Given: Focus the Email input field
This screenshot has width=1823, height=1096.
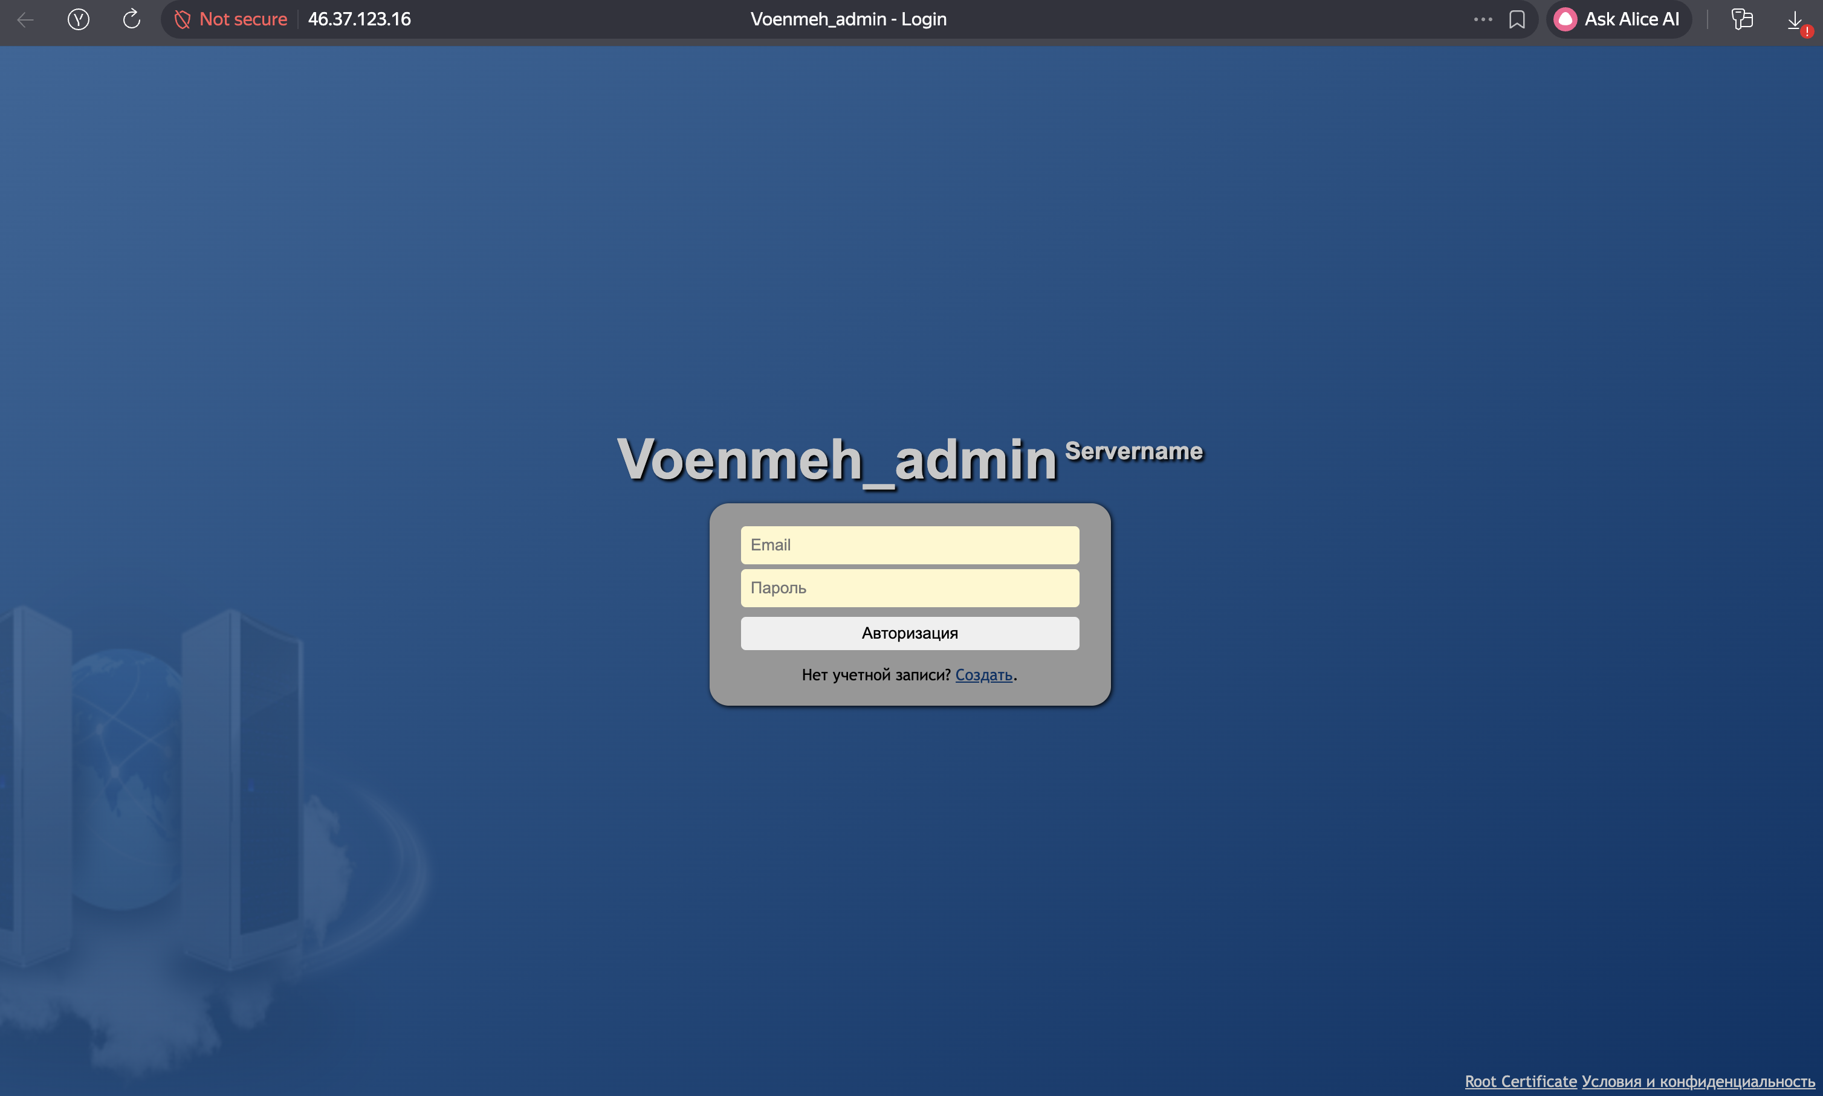Looking at the screenshot, I should 909,545.
